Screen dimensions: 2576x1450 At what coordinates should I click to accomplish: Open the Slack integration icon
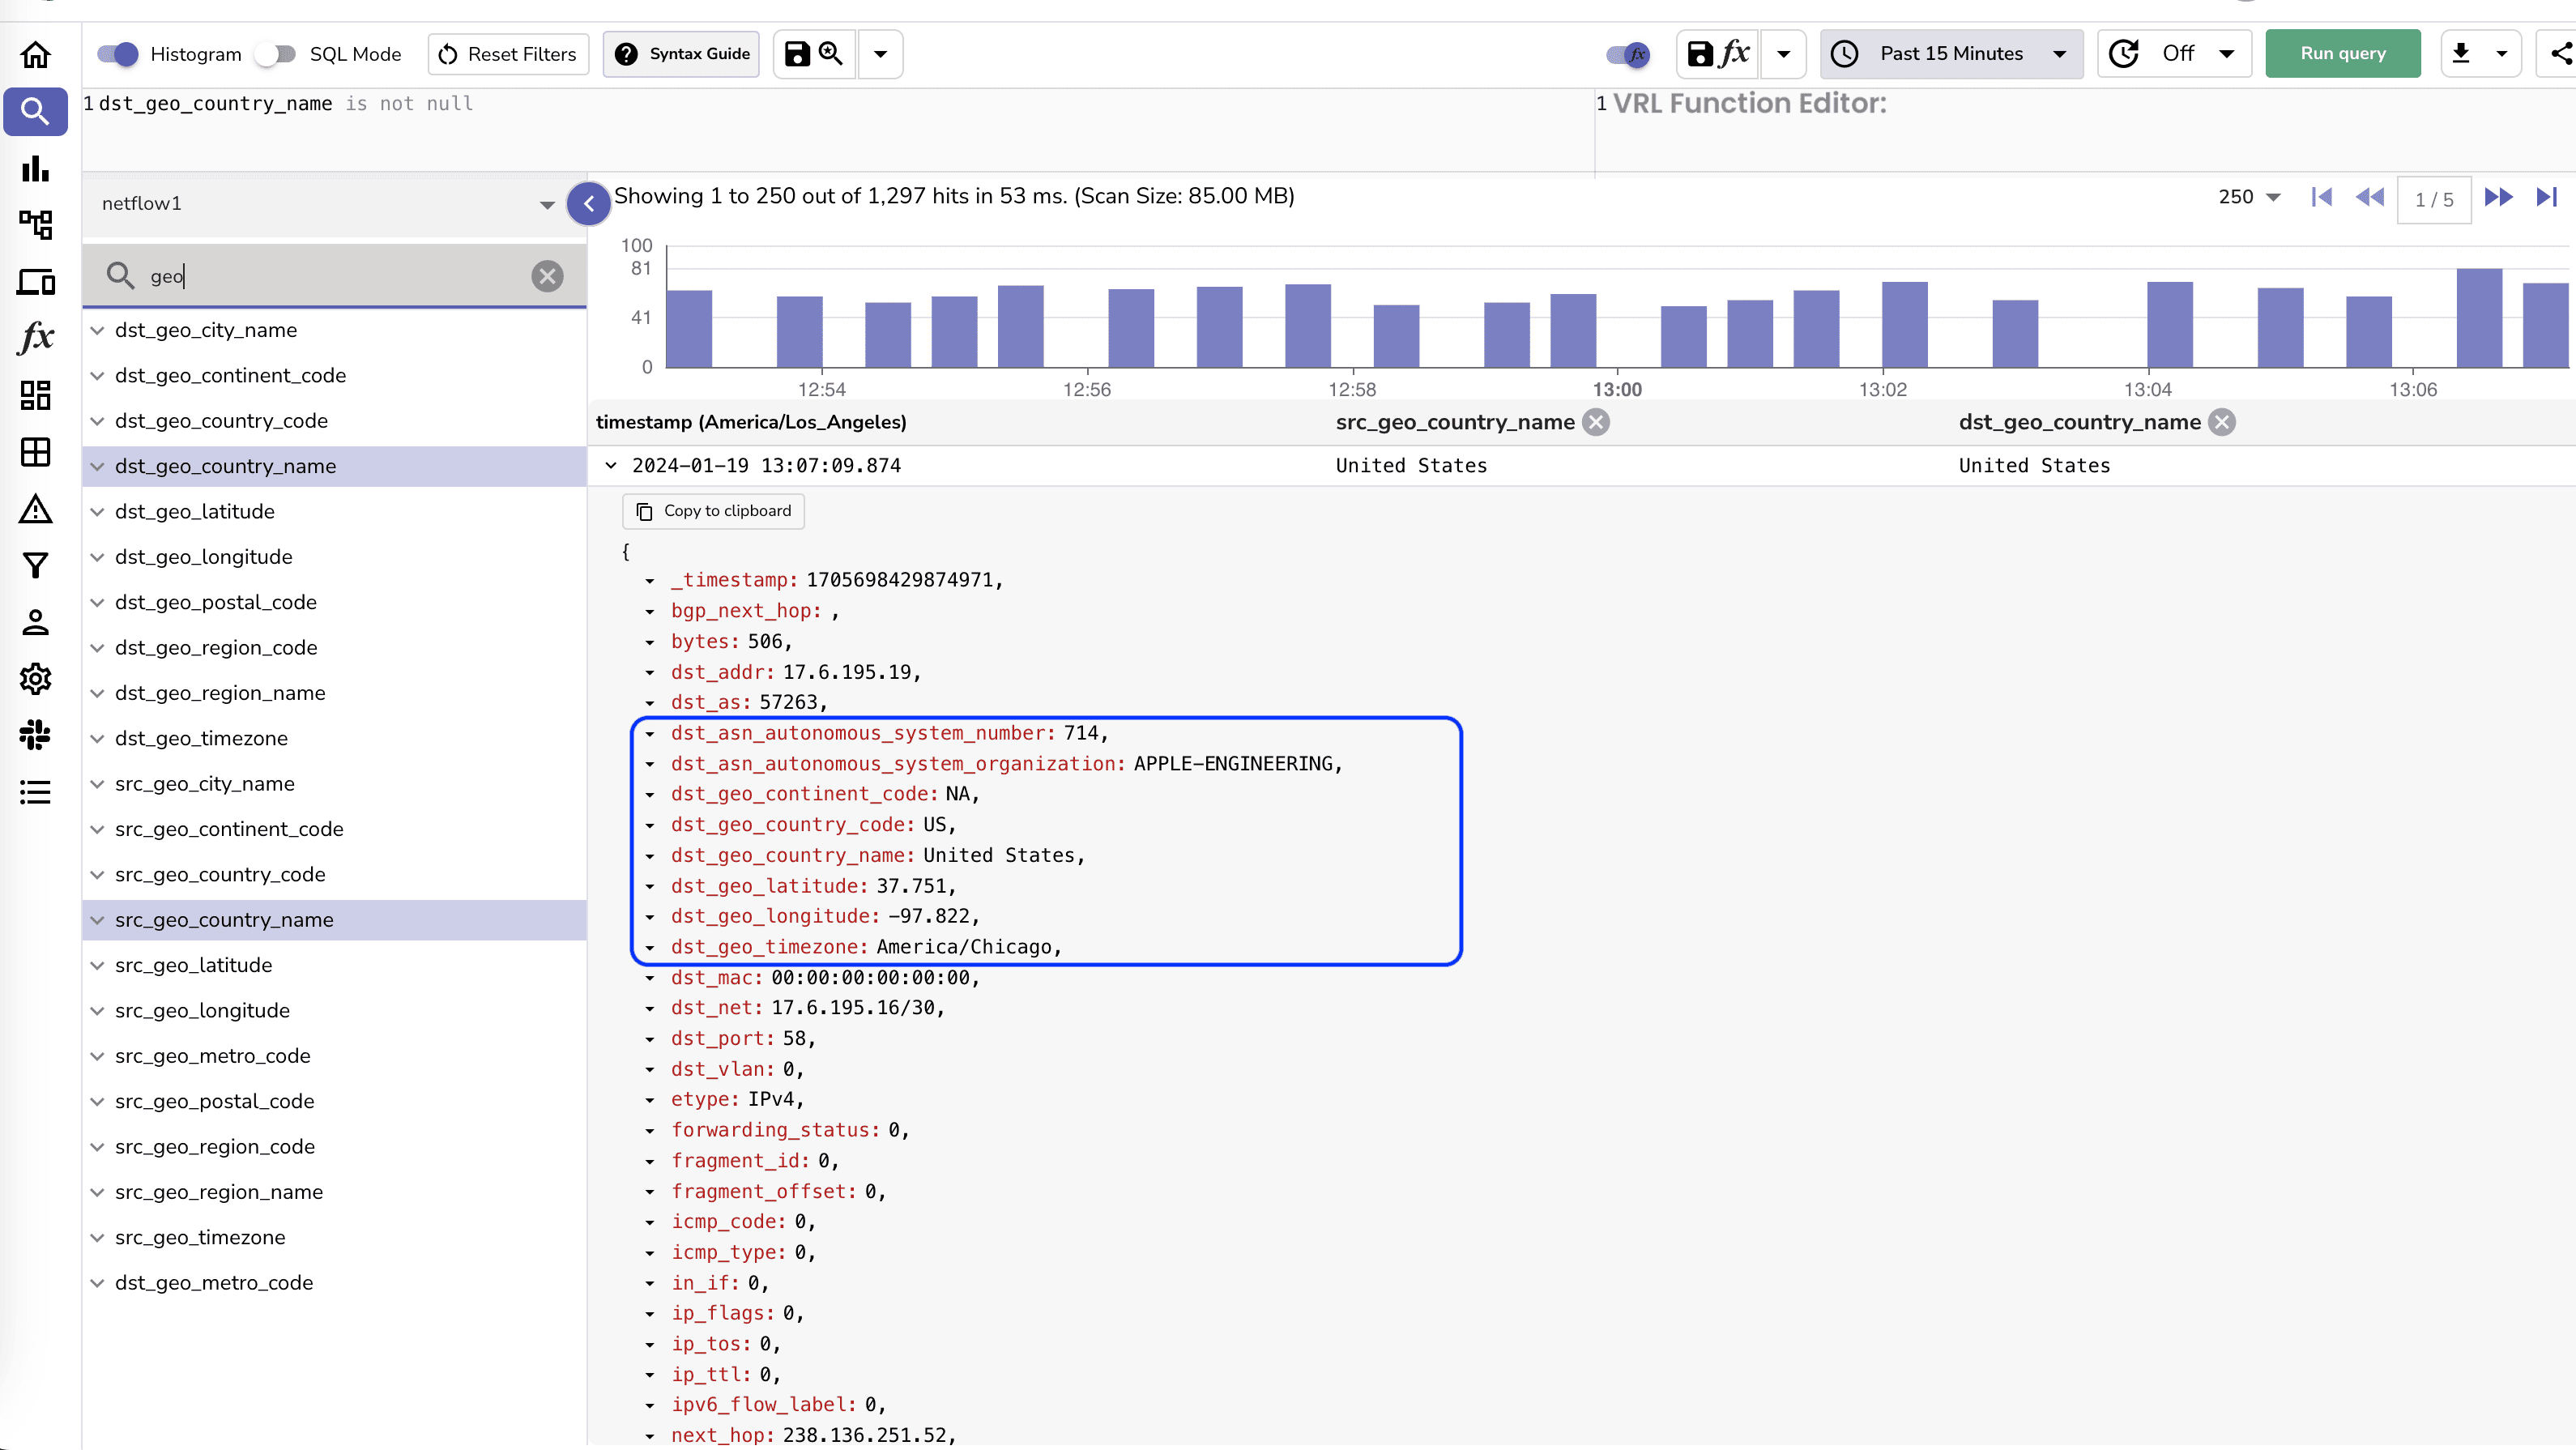pos(35,735)
